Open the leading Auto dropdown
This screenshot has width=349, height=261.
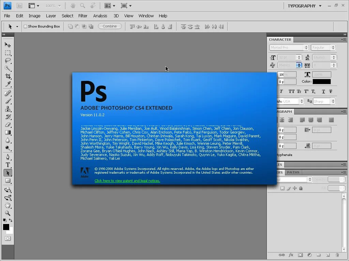pos(334,57)
